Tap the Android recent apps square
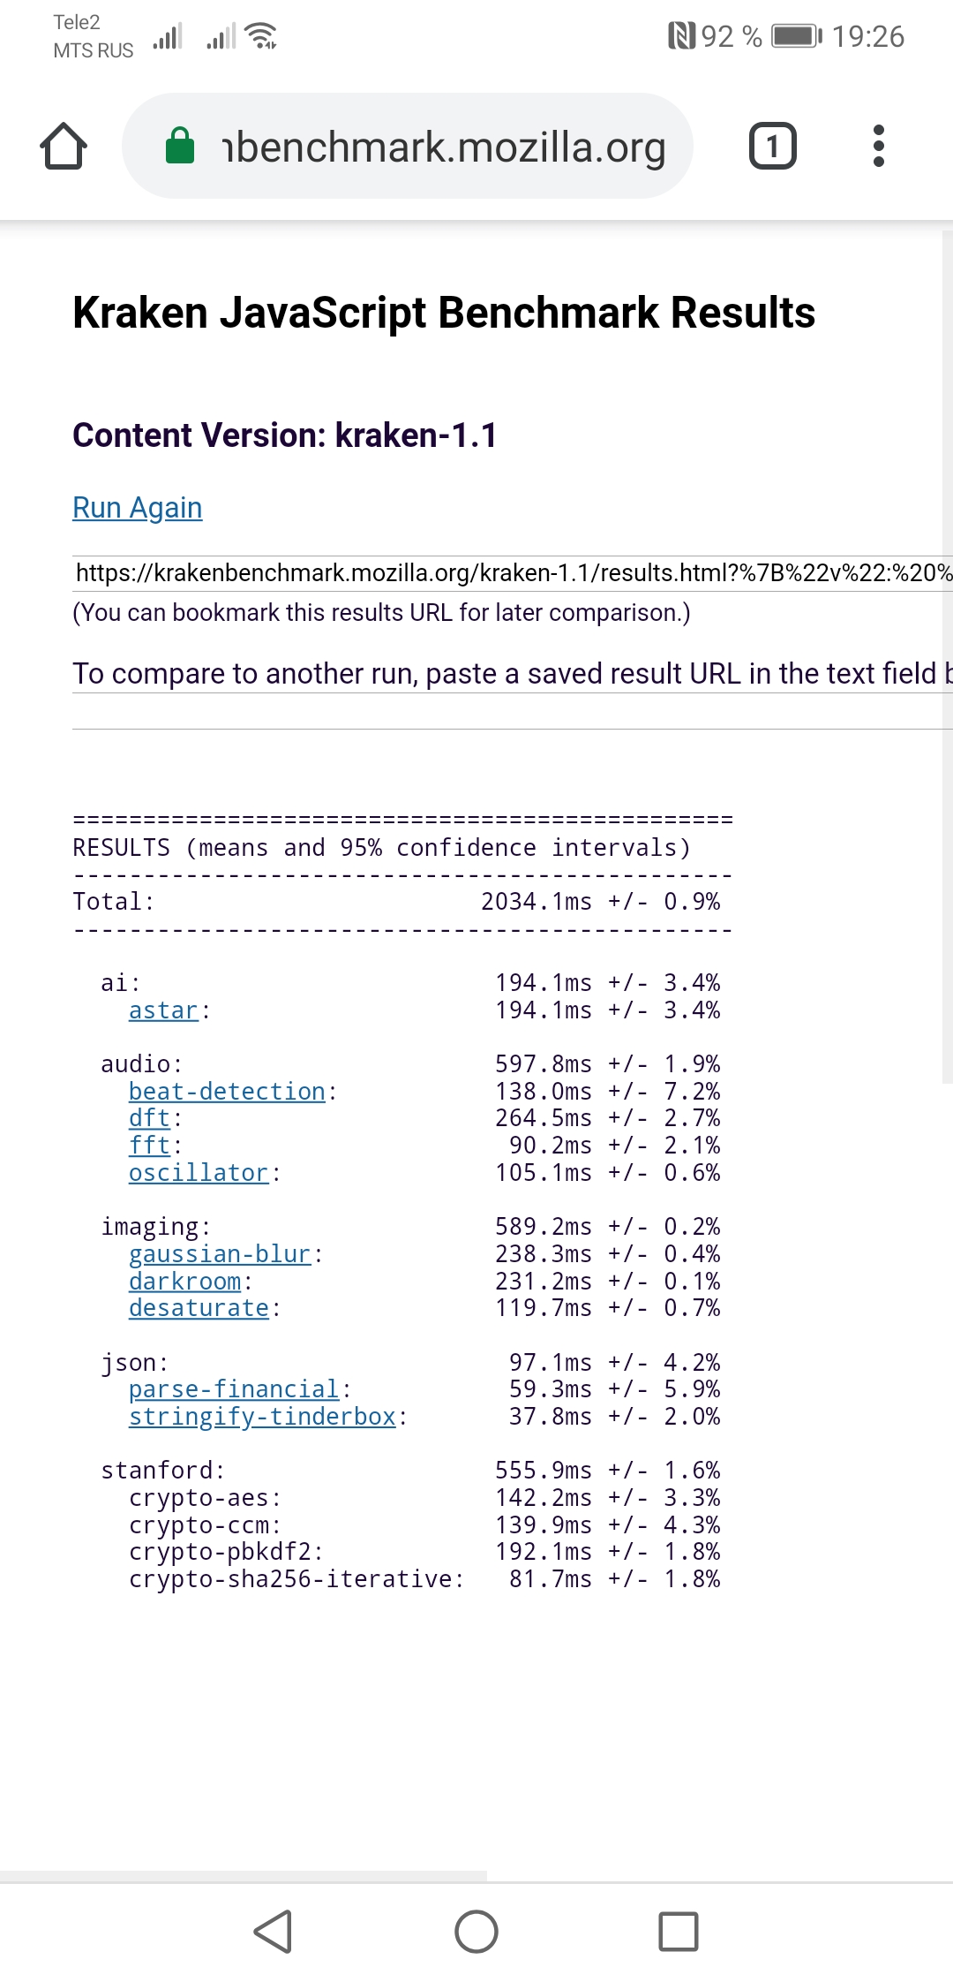Image resolution: width=953 pixels, height=1982 pixels. click(679, 1932)
